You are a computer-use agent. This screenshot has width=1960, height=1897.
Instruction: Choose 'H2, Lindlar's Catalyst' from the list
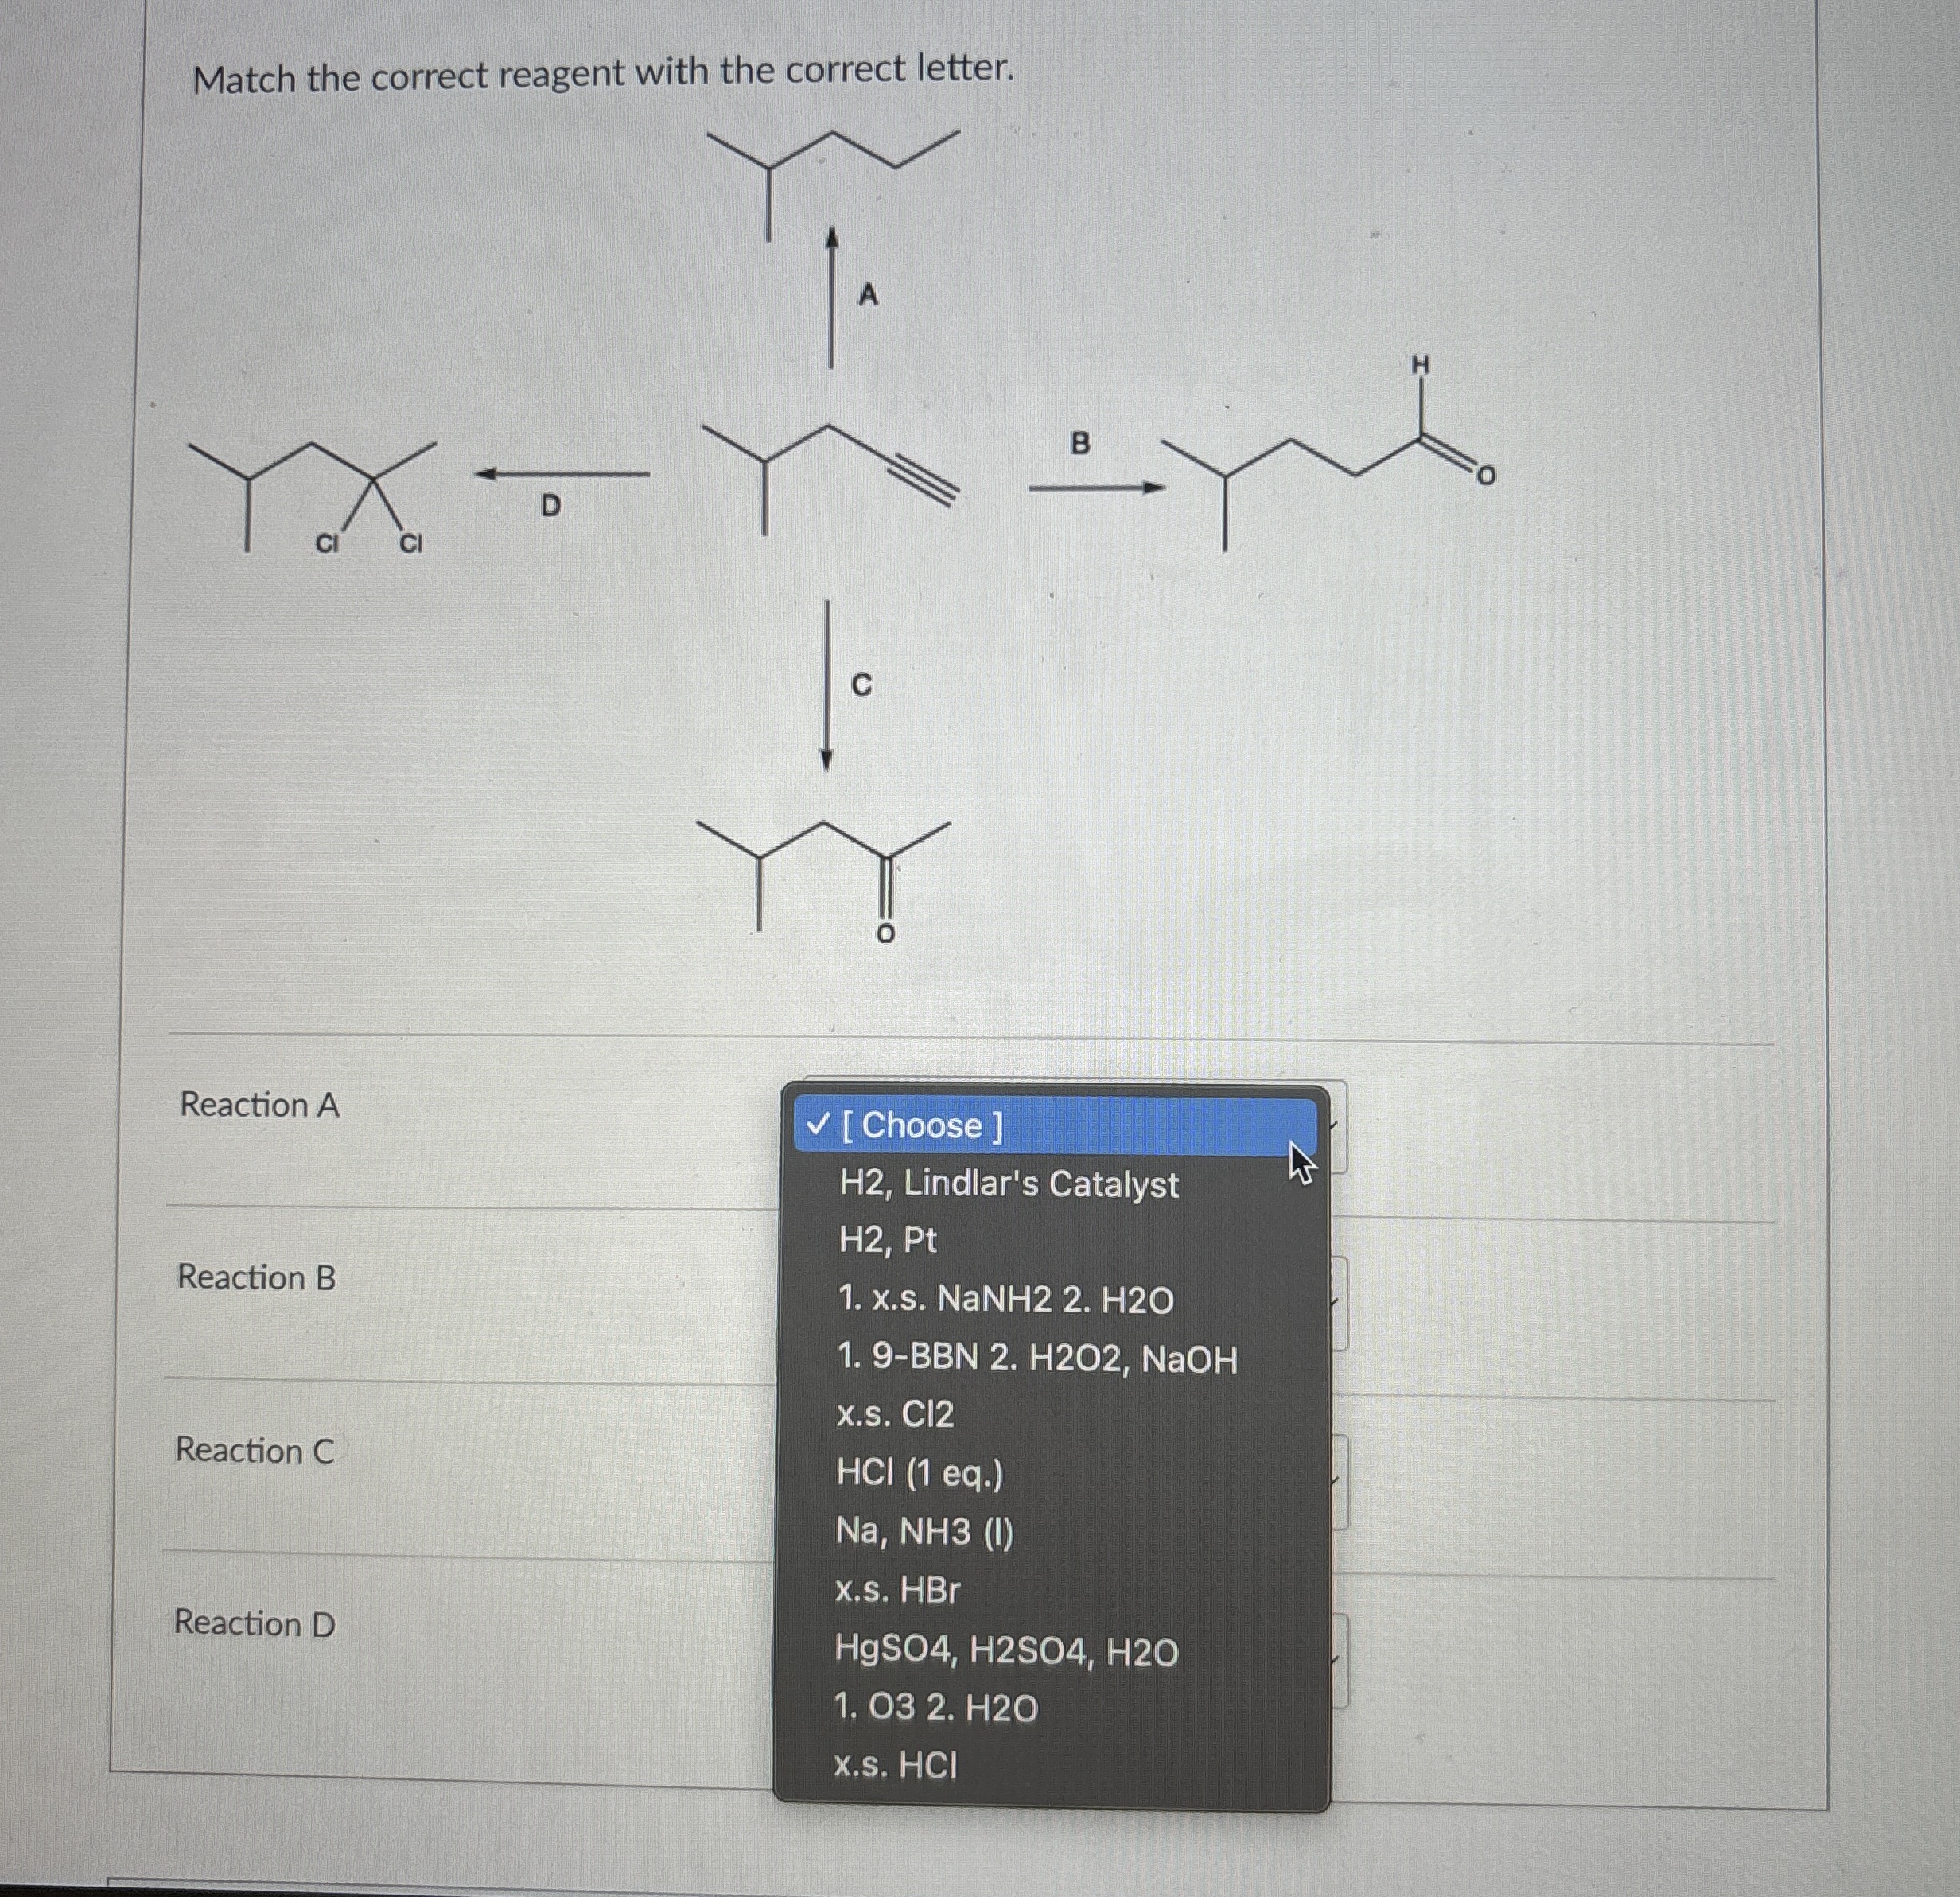1009,1184
